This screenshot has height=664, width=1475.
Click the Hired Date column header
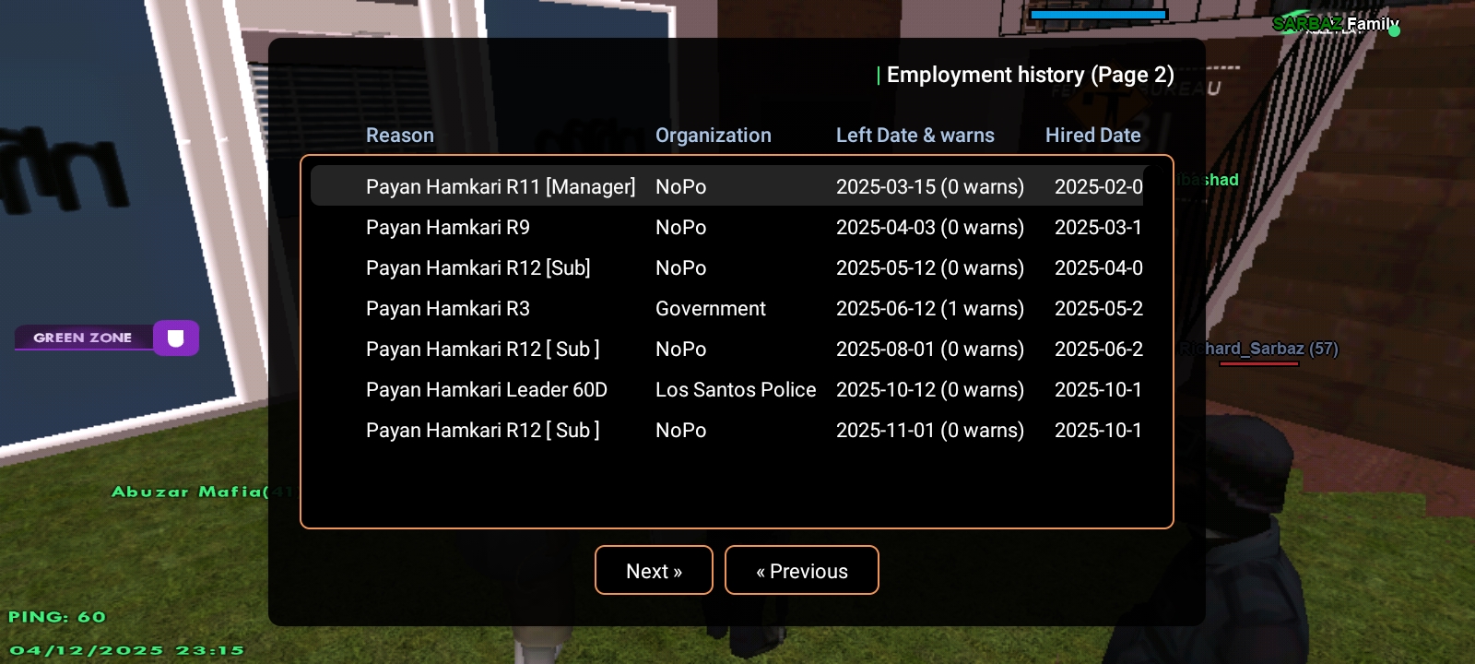[x=1092, y=136]
